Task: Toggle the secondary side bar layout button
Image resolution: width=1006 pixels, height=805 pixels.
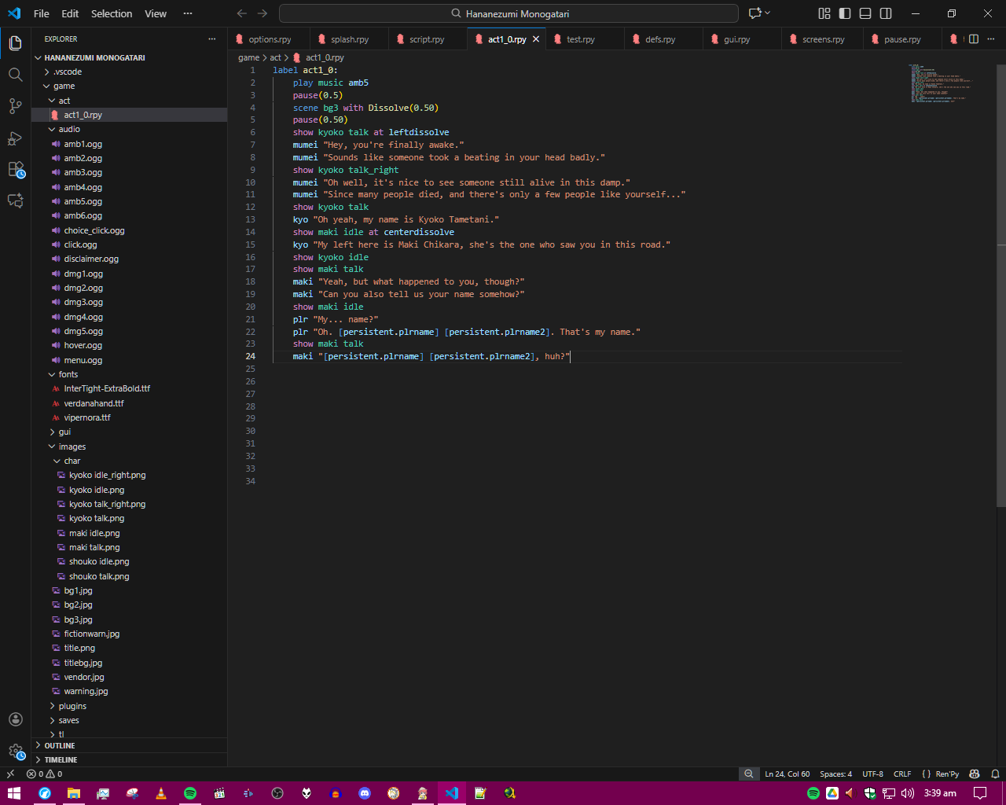Action: tap(886, 13)
